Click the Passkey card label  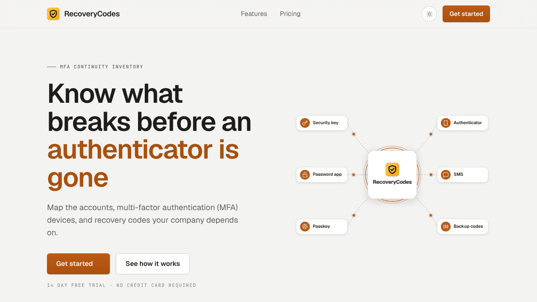click(x=321, y=226)
